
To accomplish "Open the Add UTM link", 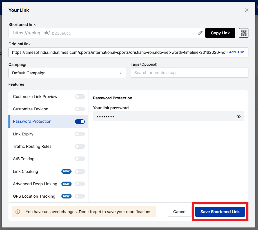I will pos(235,52).
